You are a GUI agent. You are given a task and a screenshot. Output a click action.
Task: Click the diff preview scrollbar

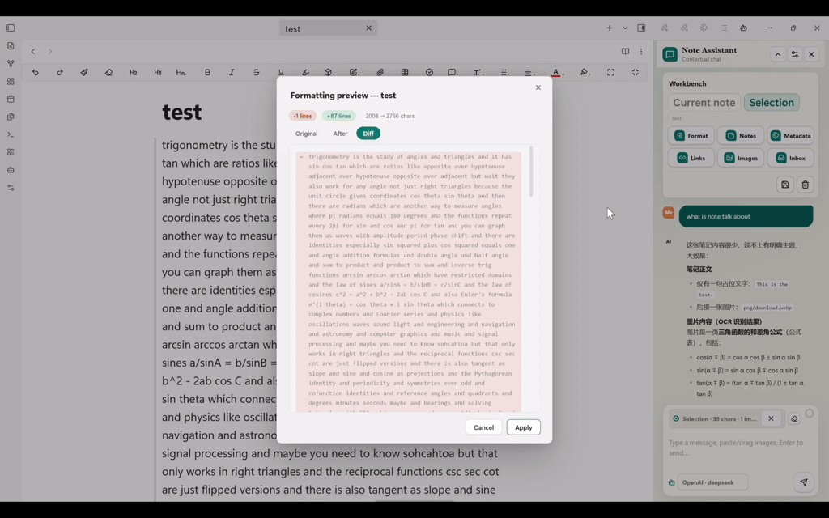pyautogui.click(x=531, y=172)
